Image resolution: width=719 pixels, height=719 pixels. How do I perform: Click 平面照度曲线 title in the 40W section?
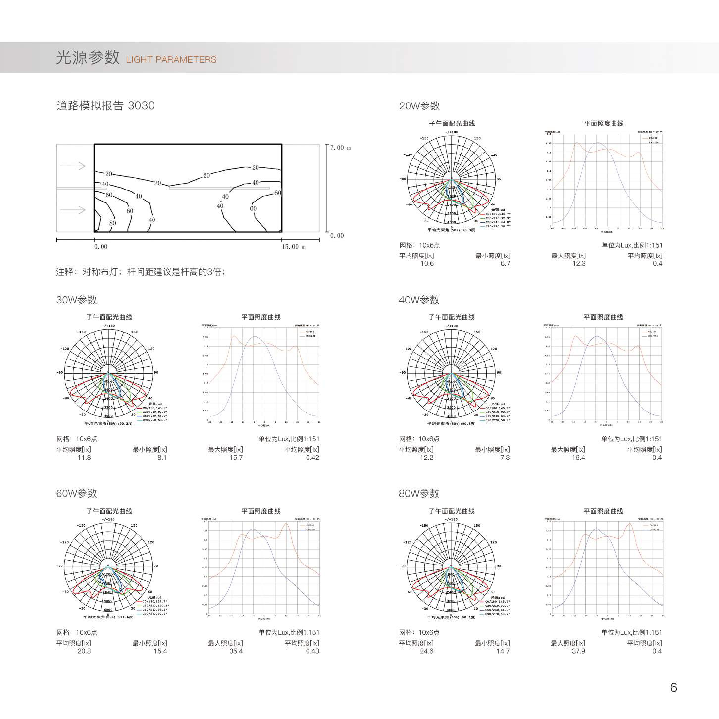pos(604,317)
